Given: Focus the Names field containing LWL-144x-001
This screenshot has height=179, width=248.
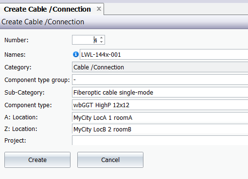Looking at the screenshot, I should tap(164, 54).
